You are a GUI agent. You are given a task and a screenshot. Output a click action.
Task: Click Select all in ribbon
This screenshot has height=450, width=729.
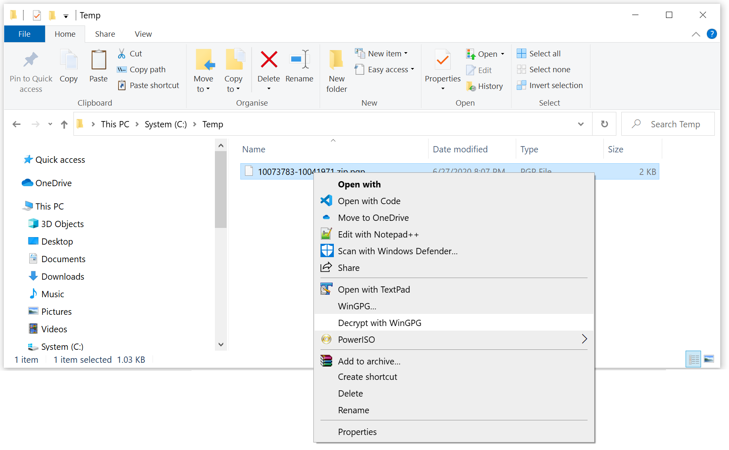545,53
